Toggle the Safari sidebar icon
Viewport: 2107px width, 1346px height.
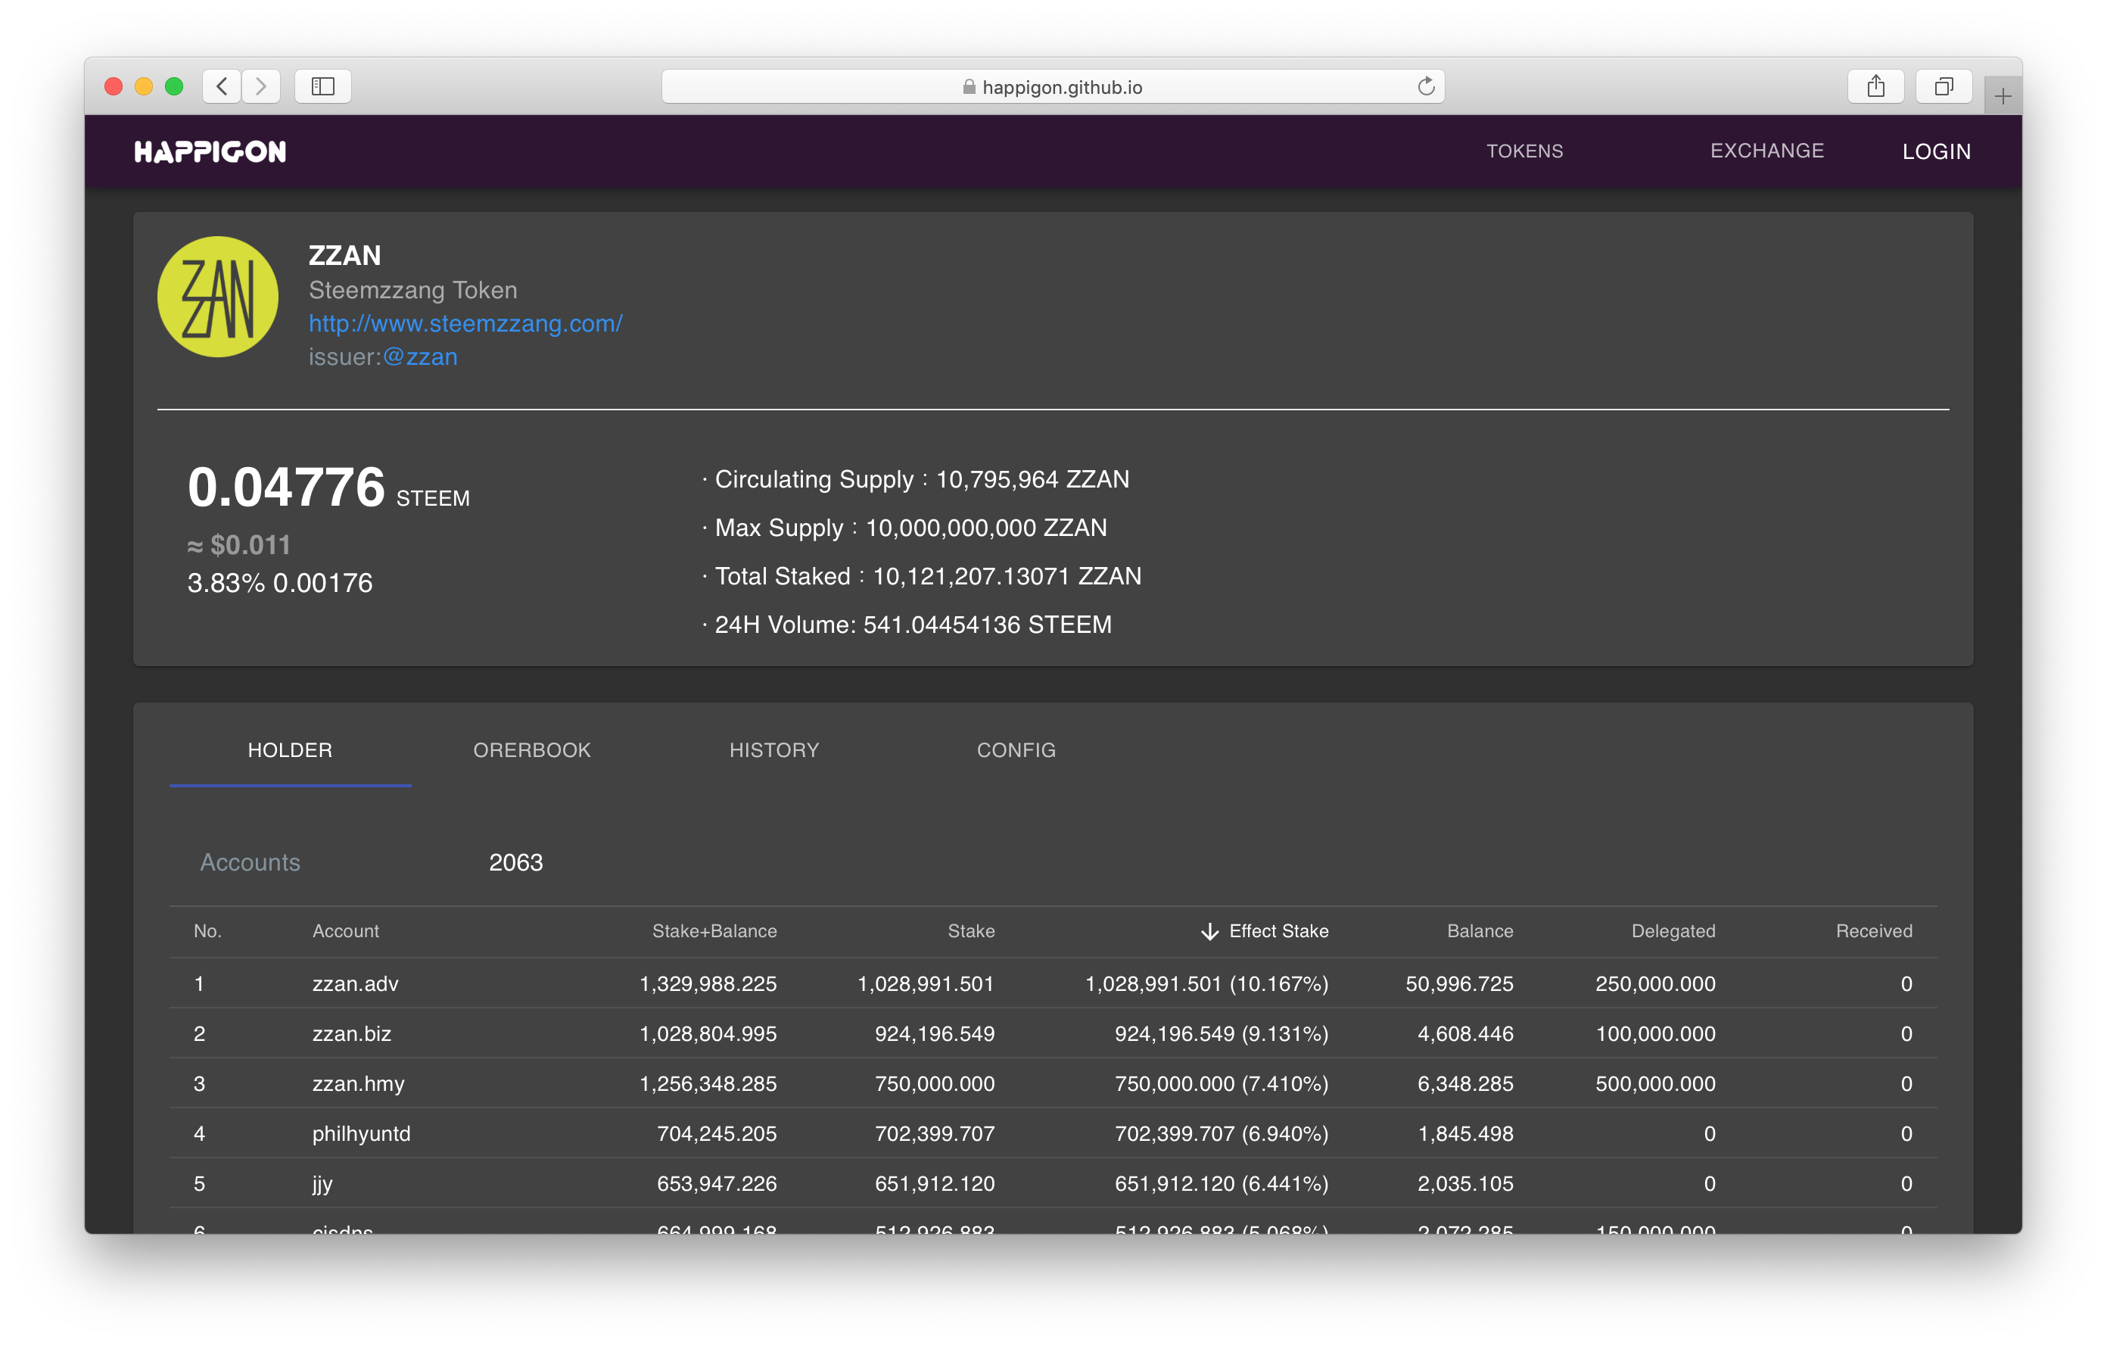pos(323,86)
